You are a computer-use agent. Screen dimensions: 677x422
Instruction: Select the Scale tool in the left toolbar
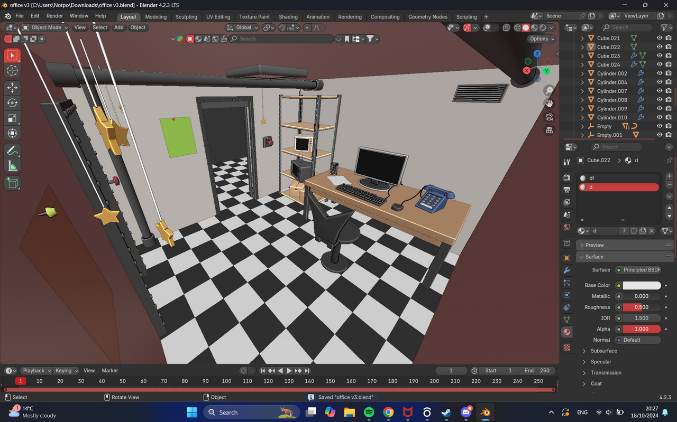[13, 118]
